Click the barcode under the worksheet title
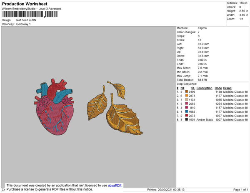This screenshot has width=250, height=193. (x=30, y=14)
